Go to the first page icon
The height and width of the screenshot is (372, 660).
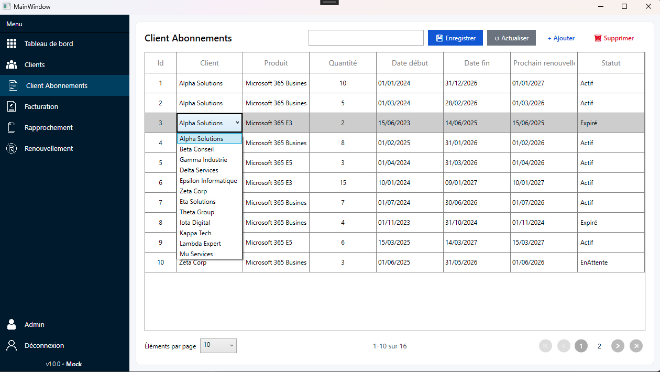pyautogui.click(x=545, y=346)
